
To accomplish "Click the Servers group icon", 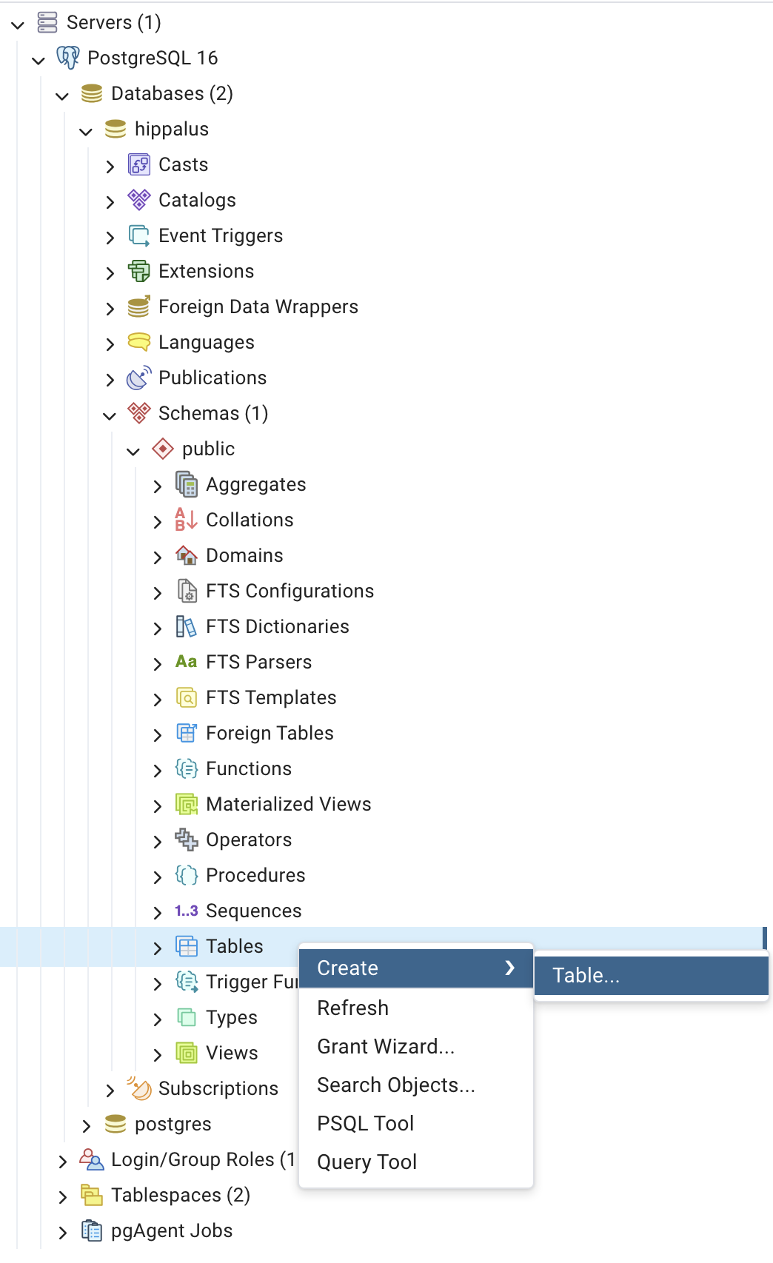I will pos(47,22).
